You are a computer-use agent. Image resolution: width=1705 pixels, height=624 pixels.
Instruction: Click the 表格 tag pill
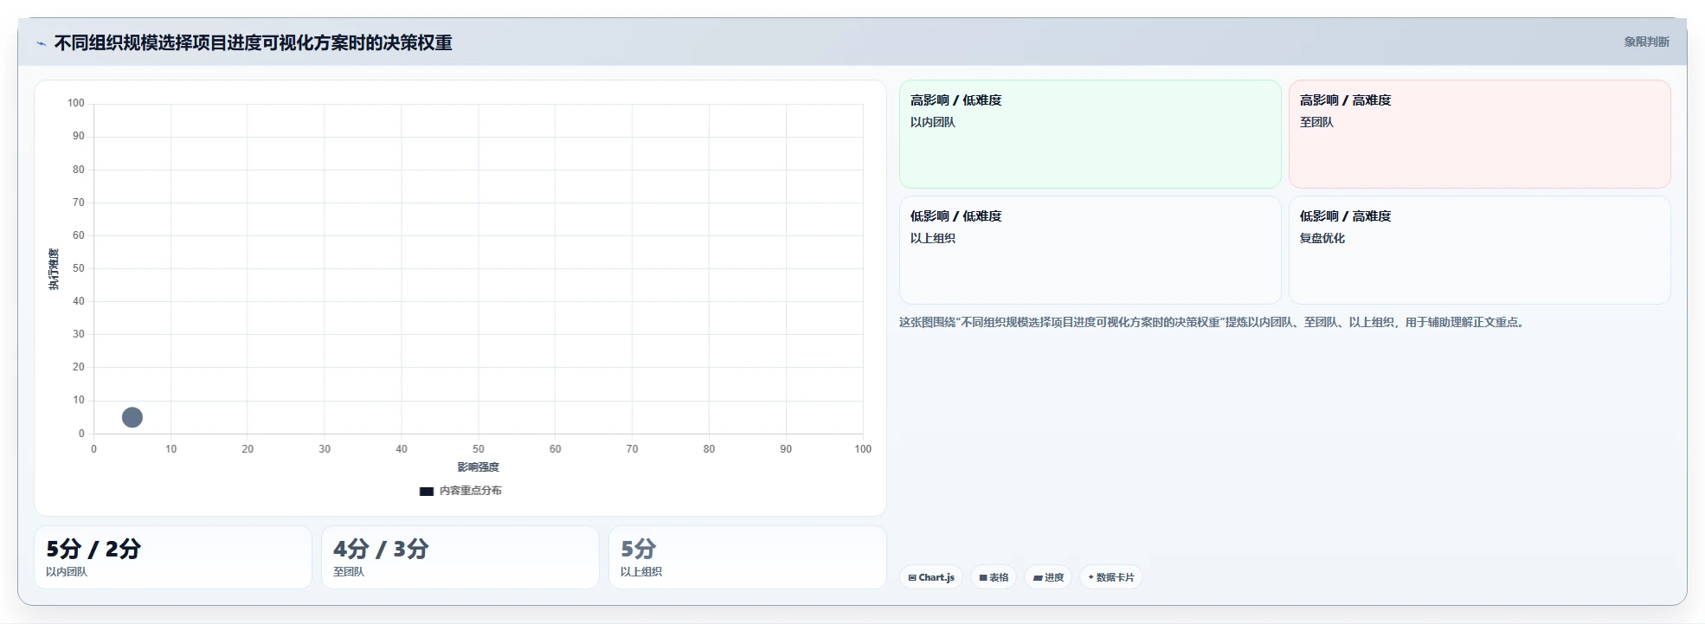coord(994,577)
